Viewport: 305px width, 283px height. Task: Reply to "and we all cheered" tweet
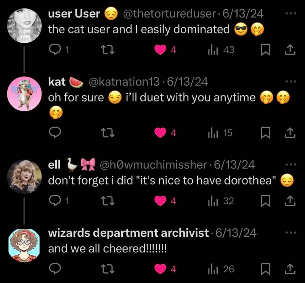click(x=55, y=269)
